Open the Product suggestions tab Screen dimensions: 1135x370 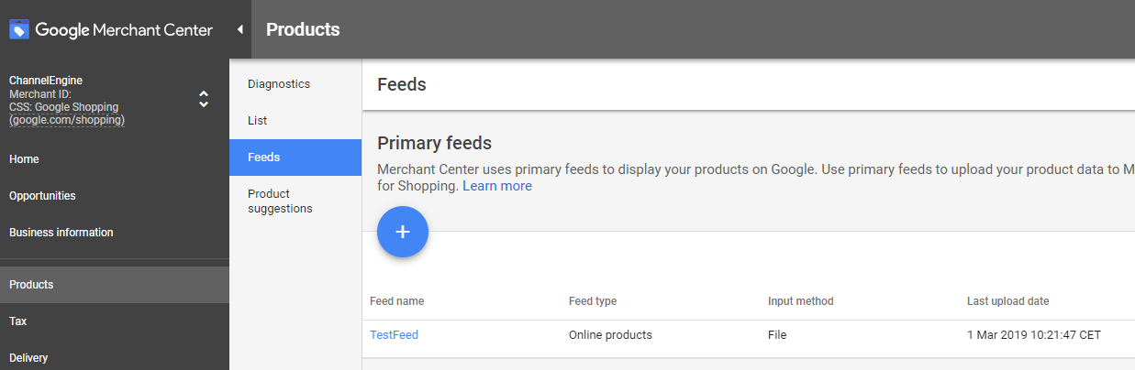[x=280, y=201]
